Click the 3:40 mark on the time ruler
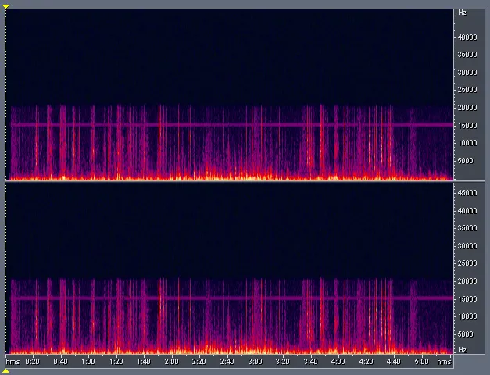Viewport: 490px width, 375px height. coord(310,362)
